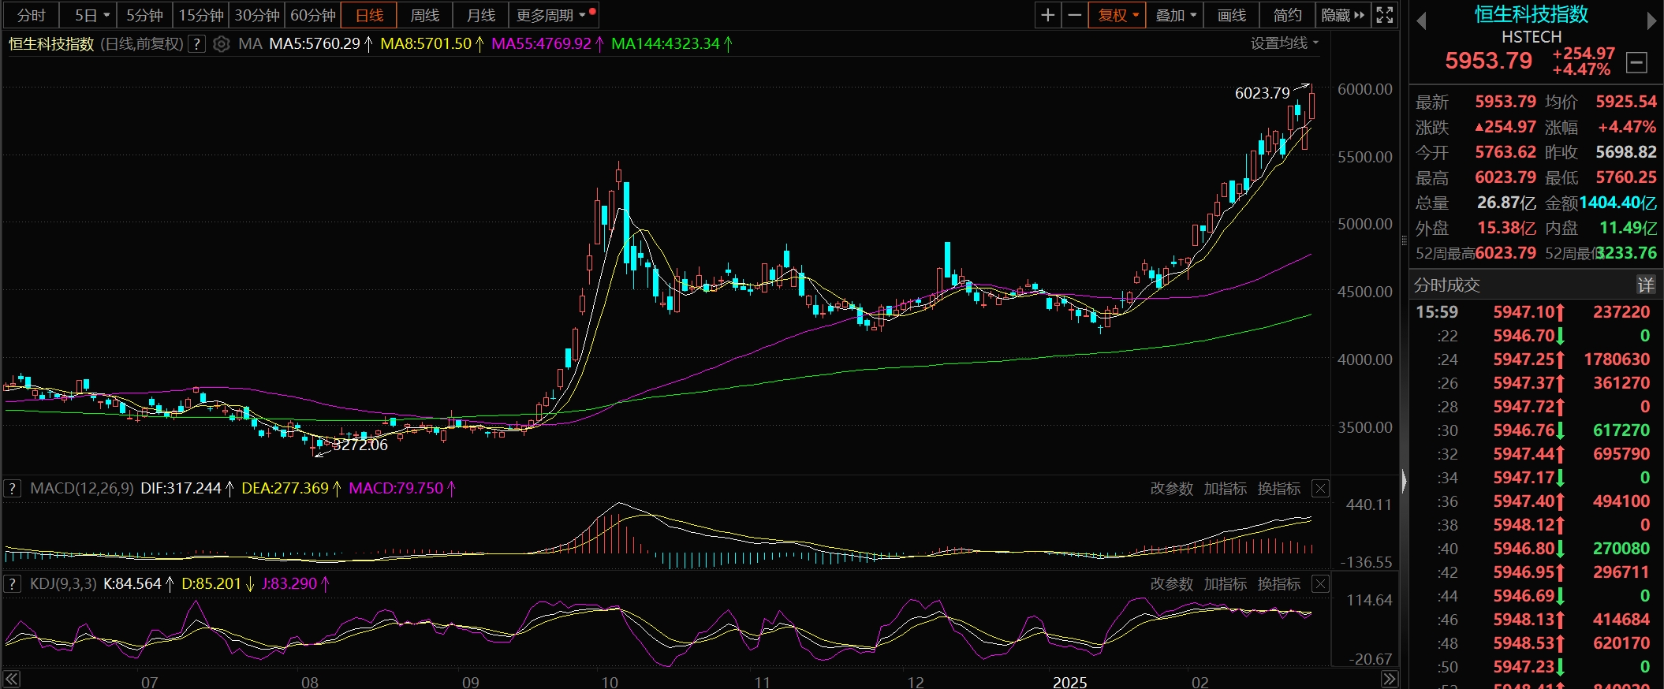Click 2025 label on time axis
Screen dimensions: 1664x689
(x=1069, y=682)
